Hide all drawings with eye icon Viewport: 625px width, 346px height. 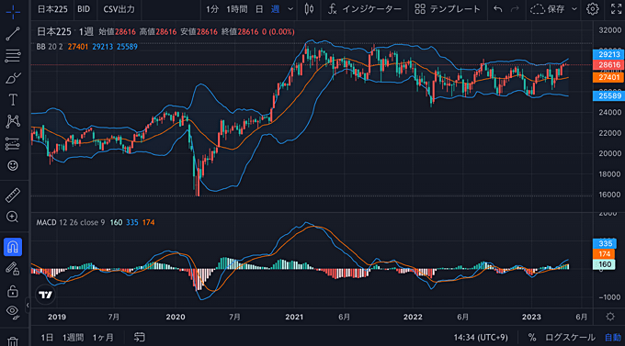tap(13, 312)
